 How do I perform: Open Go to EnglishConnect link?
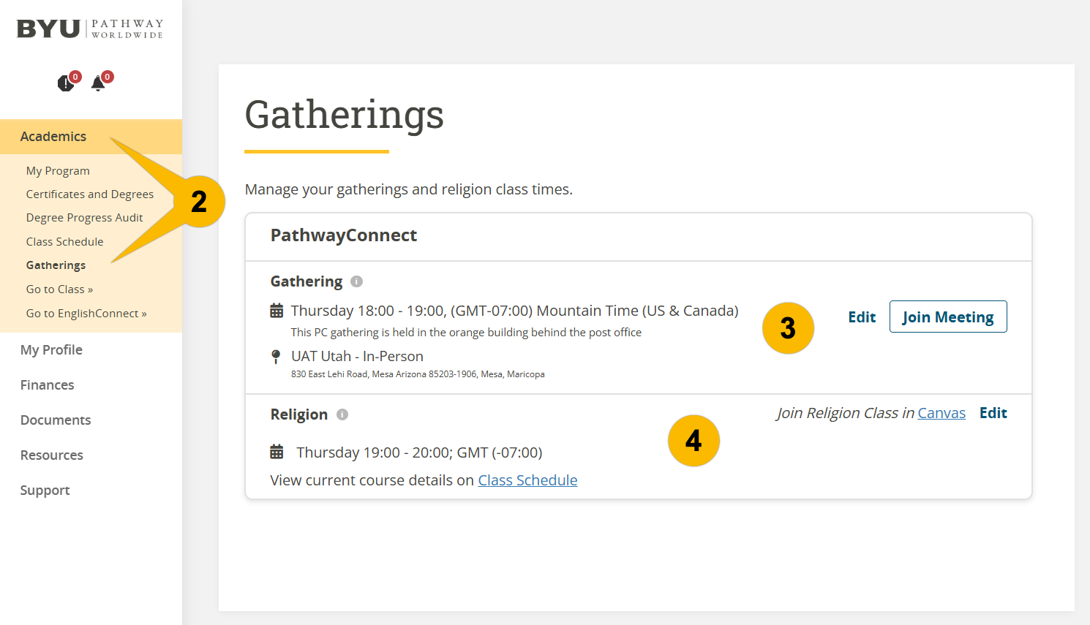click(86, 314)
